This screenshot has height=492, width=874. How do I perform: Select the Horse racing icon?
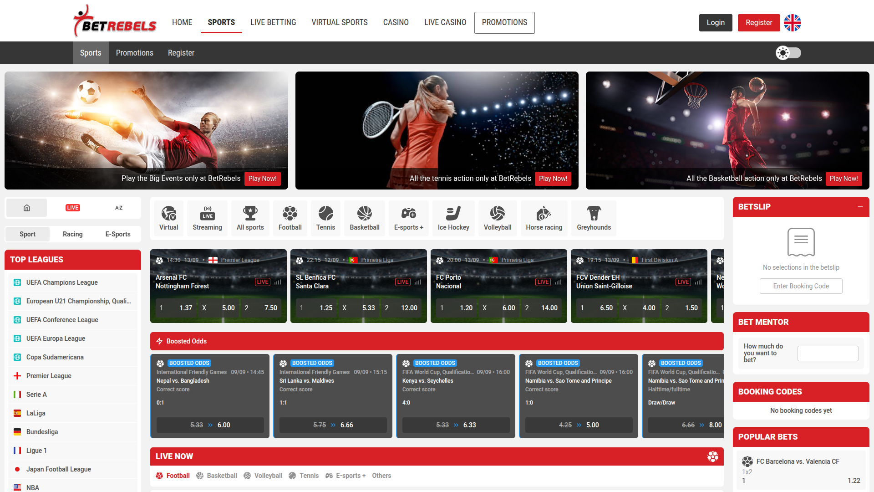pyautogui.click(x=544, y=218)
